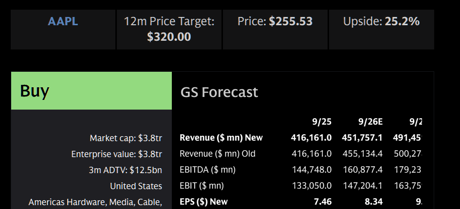This screenshot has width=460, height=209.
Task: Click the EPS ($) New row label
Action: click(203, 202)
